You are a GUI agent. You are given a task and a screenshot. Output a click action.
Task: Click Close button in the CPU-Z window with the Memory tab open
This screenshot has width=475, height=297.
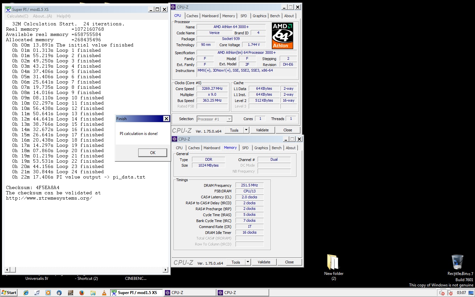point(289,262)
